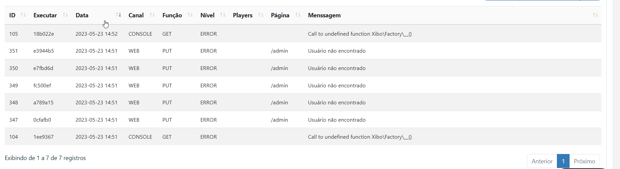Viewport: 620px width, 169px height.
Task: Select log row with ID 105
Action: tap(14, 34)
